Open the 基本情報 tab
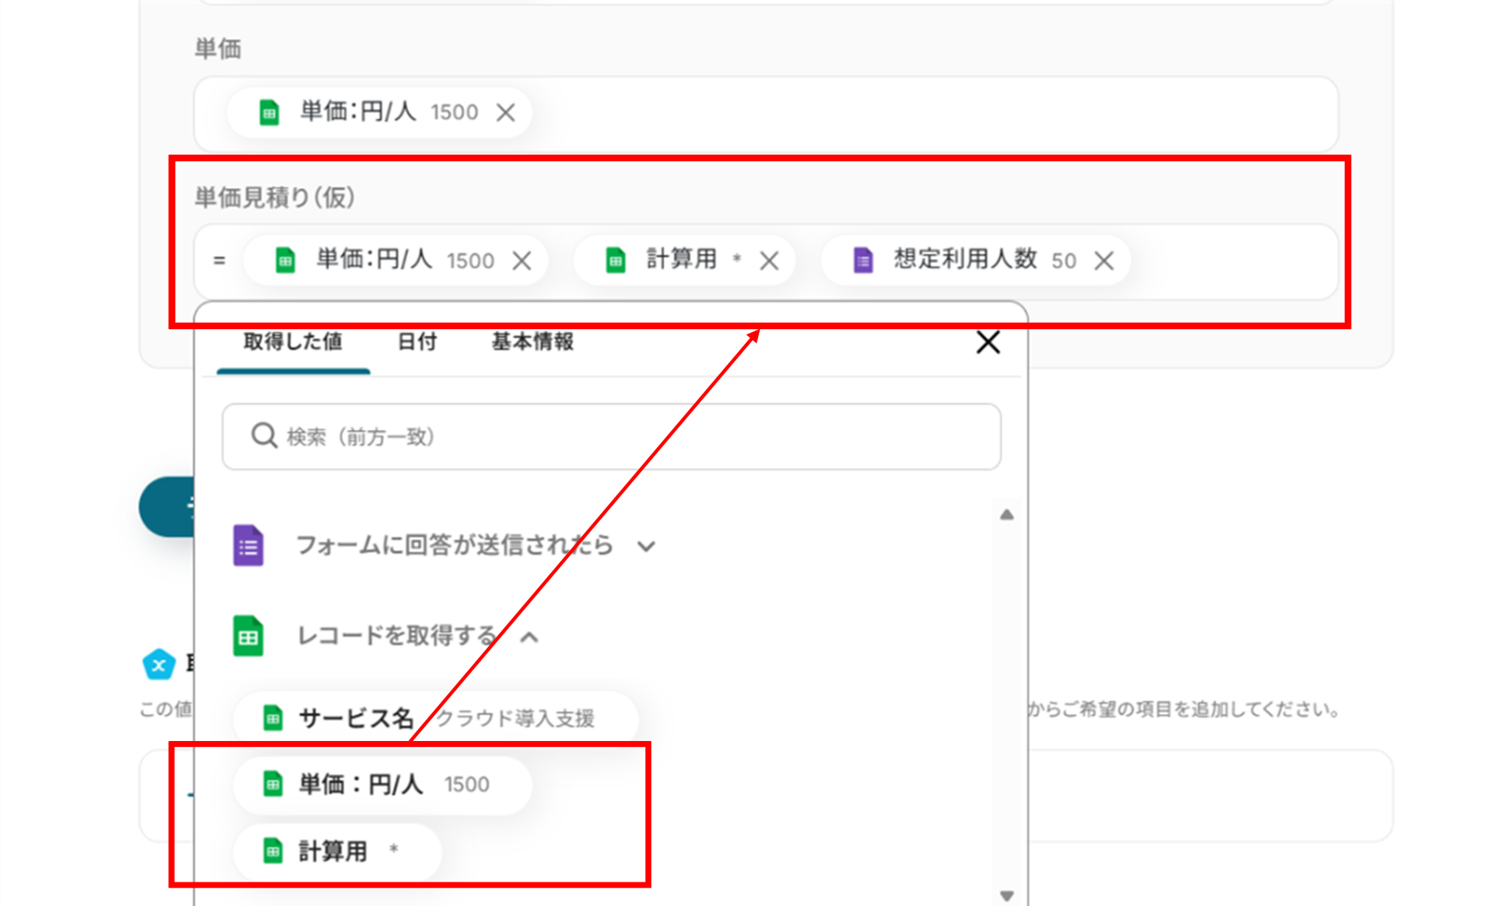 point(532,342)
